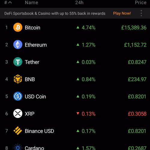The image size is (150, 150).
Task: Open the BNB price £234.97
Action: pos(137,79)
